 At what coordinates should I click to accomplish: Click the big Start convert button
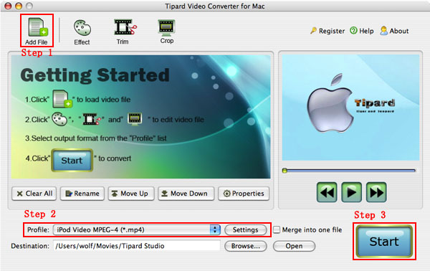pos(384,242)
